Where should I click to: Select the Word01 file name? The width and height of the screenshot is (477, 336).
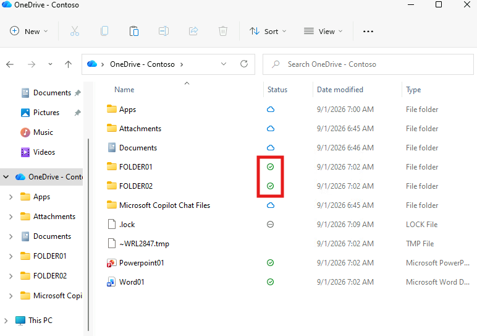[132, 282]
